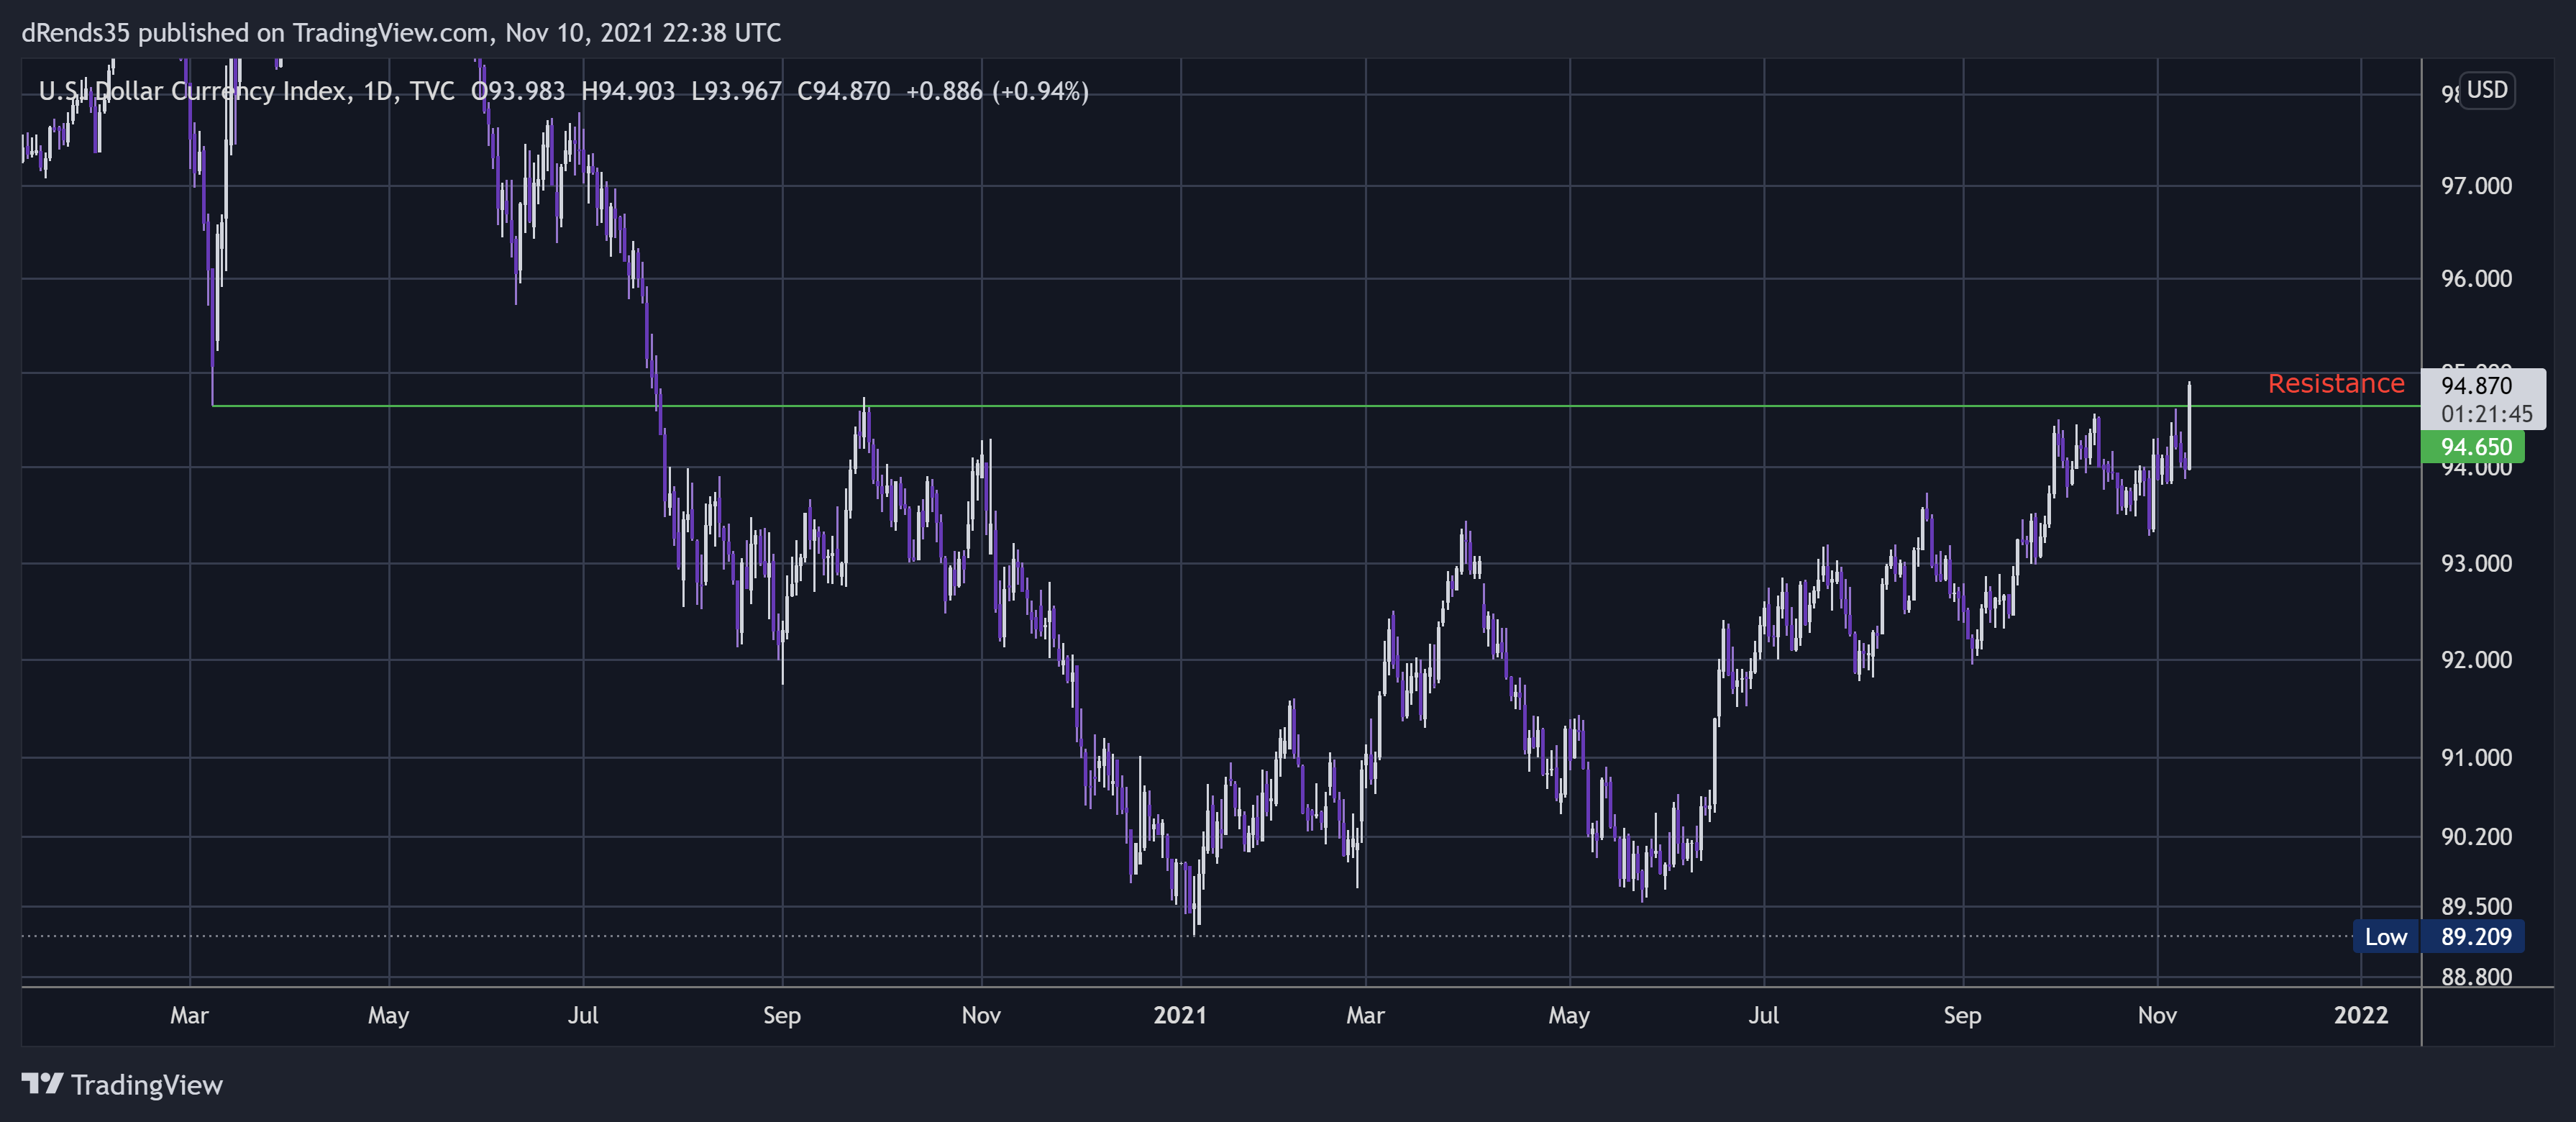Click the chart title U.S. Dollar Currency Index

(x=195, y=91)
